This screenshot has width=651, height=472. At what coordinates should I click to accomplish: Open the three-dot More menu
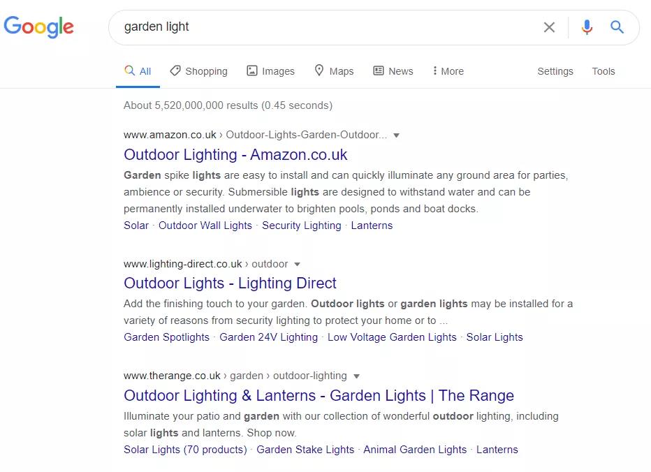click(448, 71)
